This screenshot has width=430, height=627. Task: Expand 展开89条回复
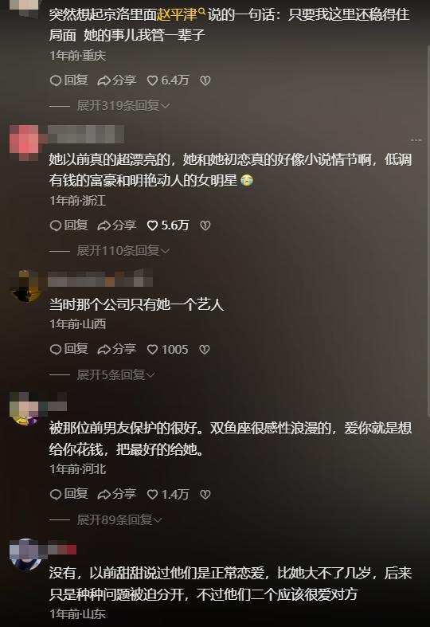tap(119, 519)
